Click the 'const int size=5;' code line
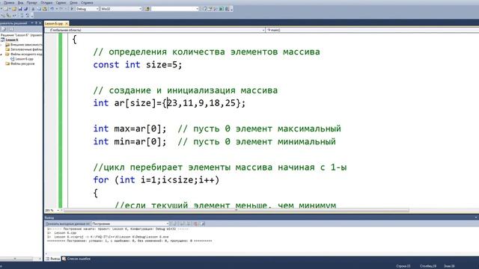Viewport: 479px width, 269px height. pyautogui.click(x=138, y=65)
